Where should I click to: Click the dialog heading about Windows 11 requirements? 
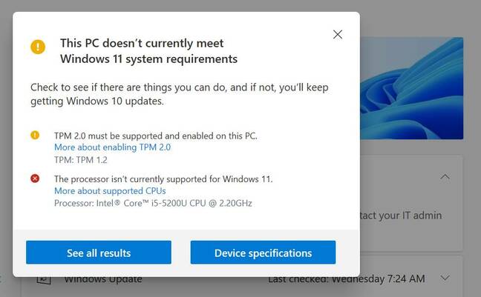(x=148, y=51)
